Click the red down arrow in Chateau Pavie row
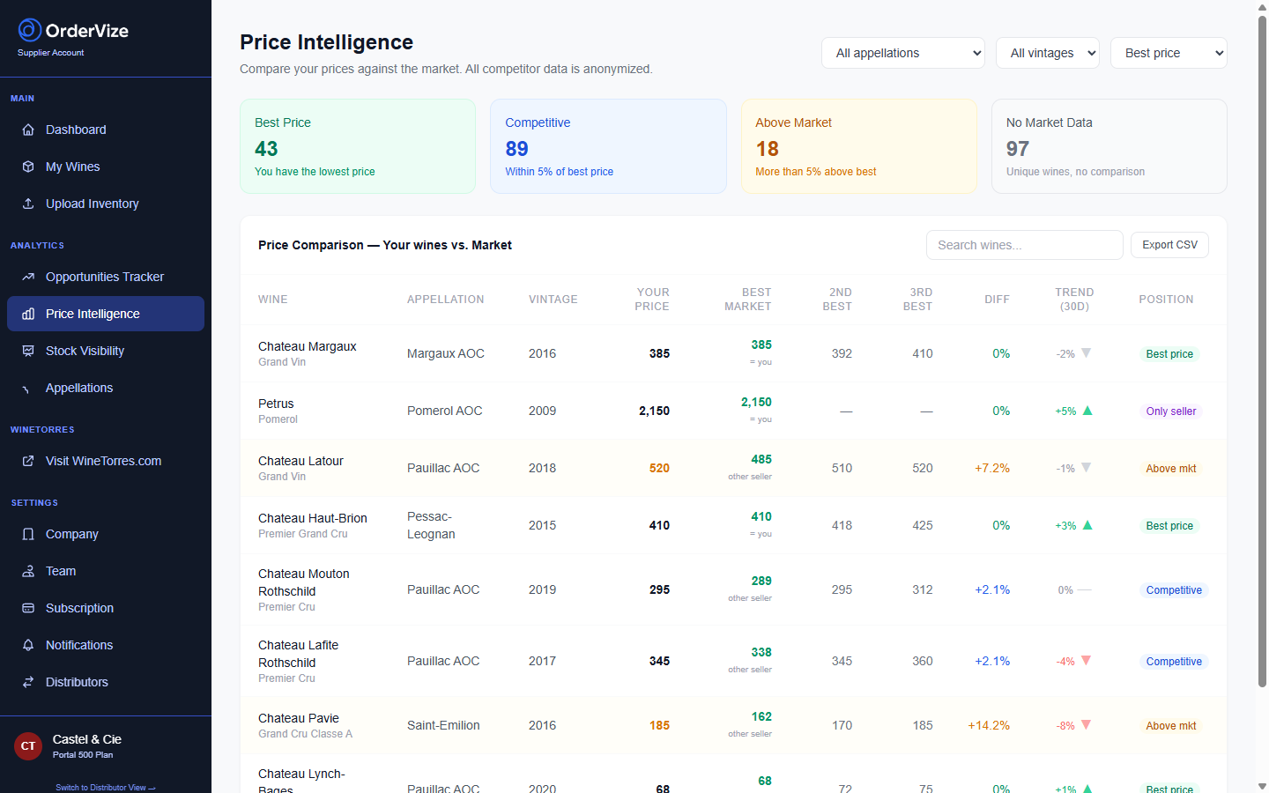 click(x=1086, y=725)
